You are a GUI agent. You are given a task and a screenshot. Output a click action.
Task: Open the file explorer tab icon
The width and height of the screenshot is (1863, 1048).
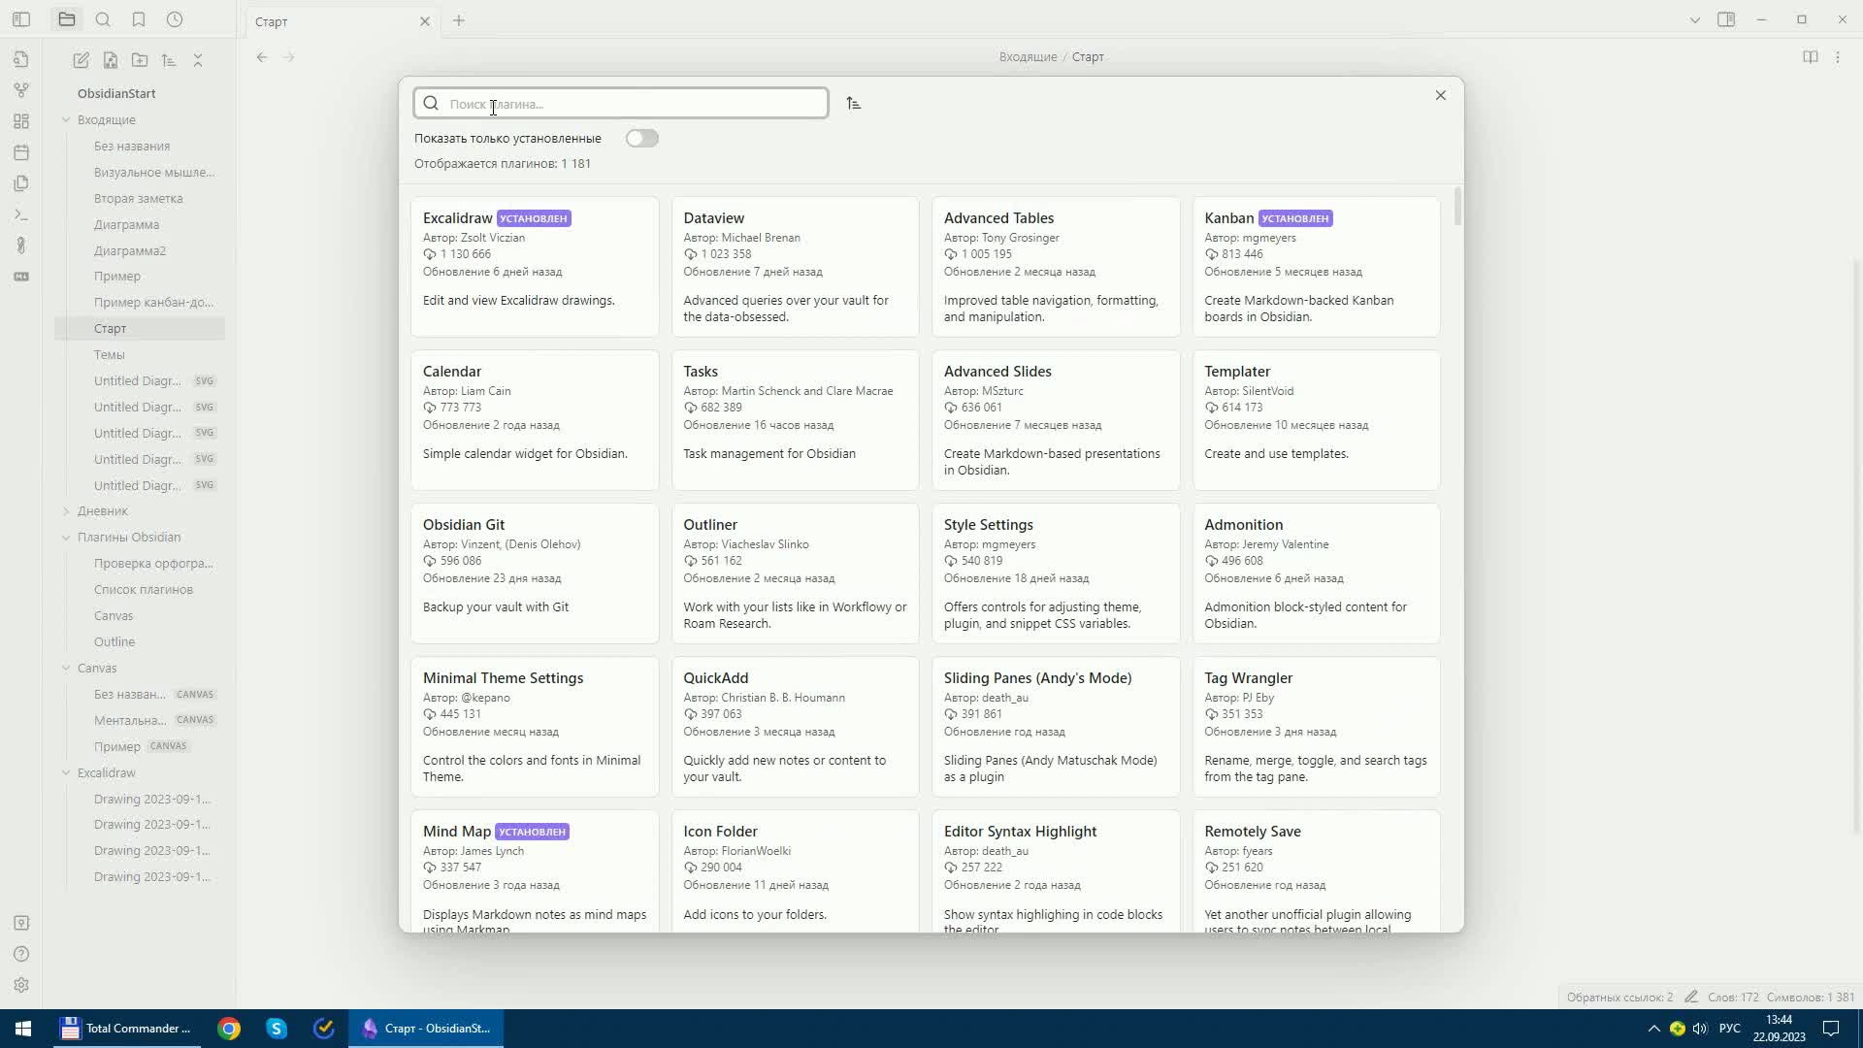(67, 19)
